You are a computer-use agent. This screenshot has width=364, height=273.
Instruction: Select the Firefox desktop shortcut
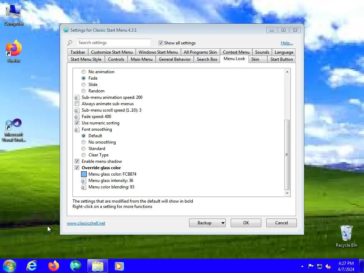14,51
